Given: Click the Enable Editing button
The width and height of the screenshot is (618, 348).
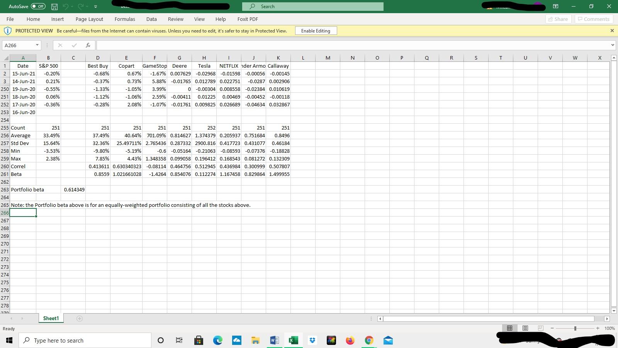Looking at the screenshot, I should coord(316,31).
